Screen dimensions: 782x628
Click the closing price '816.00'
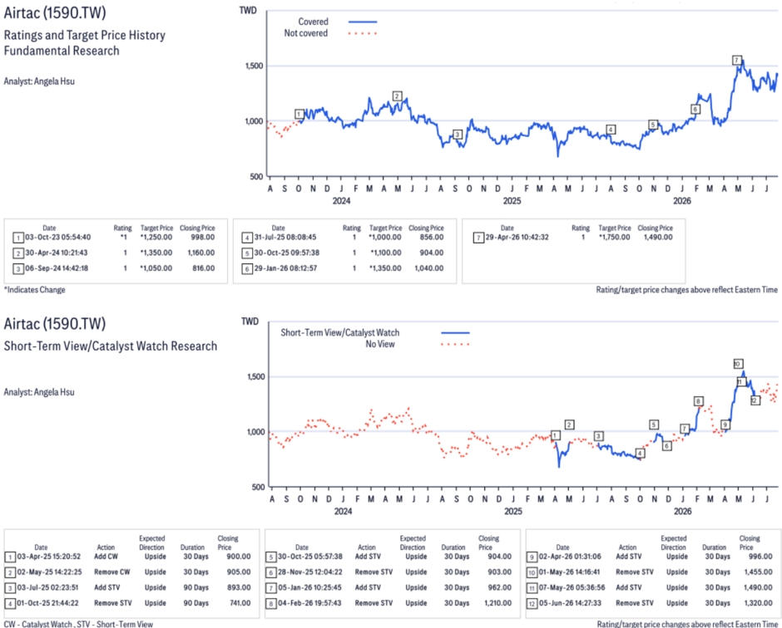point(204,268)
